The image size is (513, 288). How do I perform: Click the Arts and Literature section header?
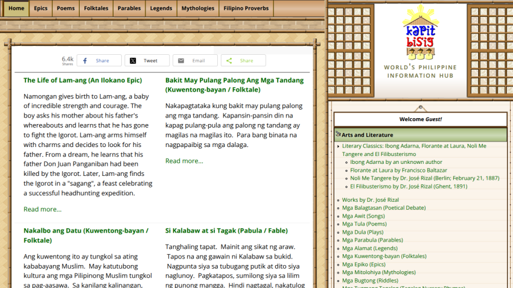point(421,135)
